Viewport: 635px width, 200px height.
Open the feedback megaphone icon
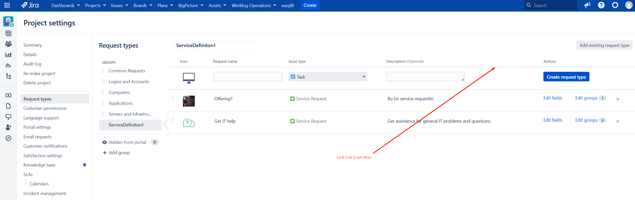click(587, 5)
